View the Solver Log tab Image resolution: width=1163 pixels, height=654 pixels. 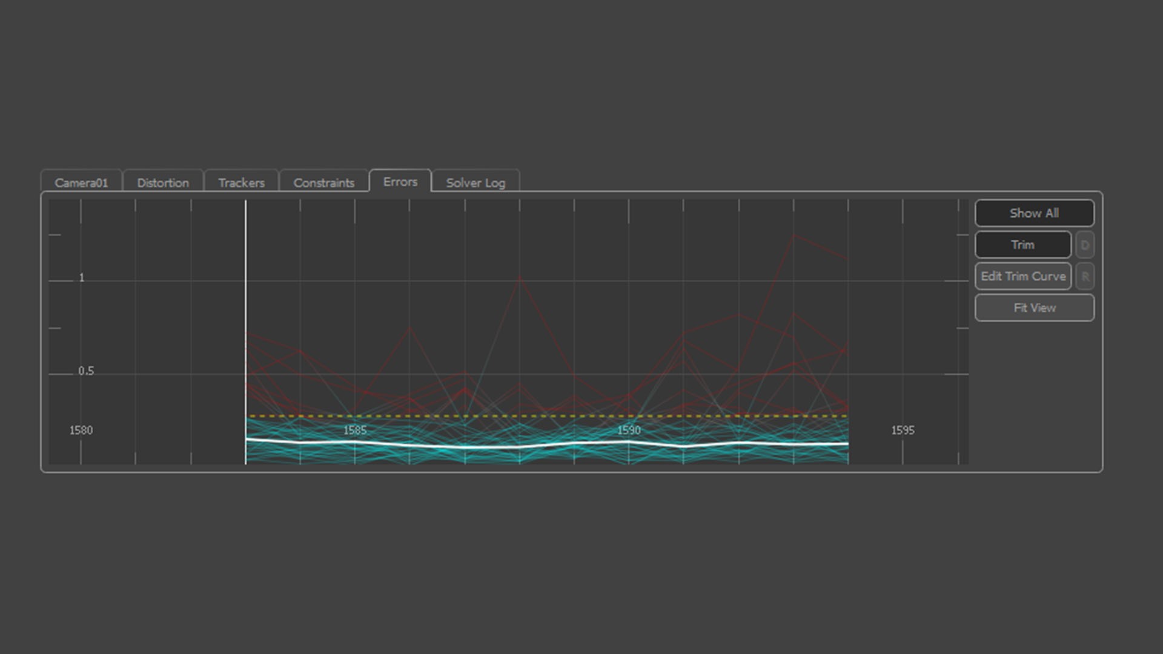(475, 182)
